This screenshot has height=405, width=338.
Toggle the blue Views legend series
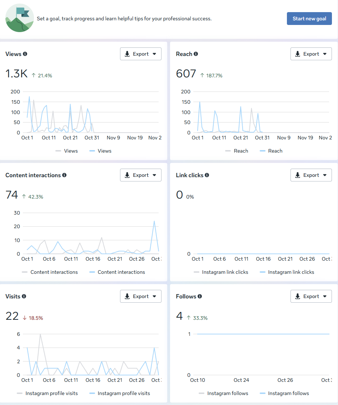pyautogui.click(x=100, y=151)
